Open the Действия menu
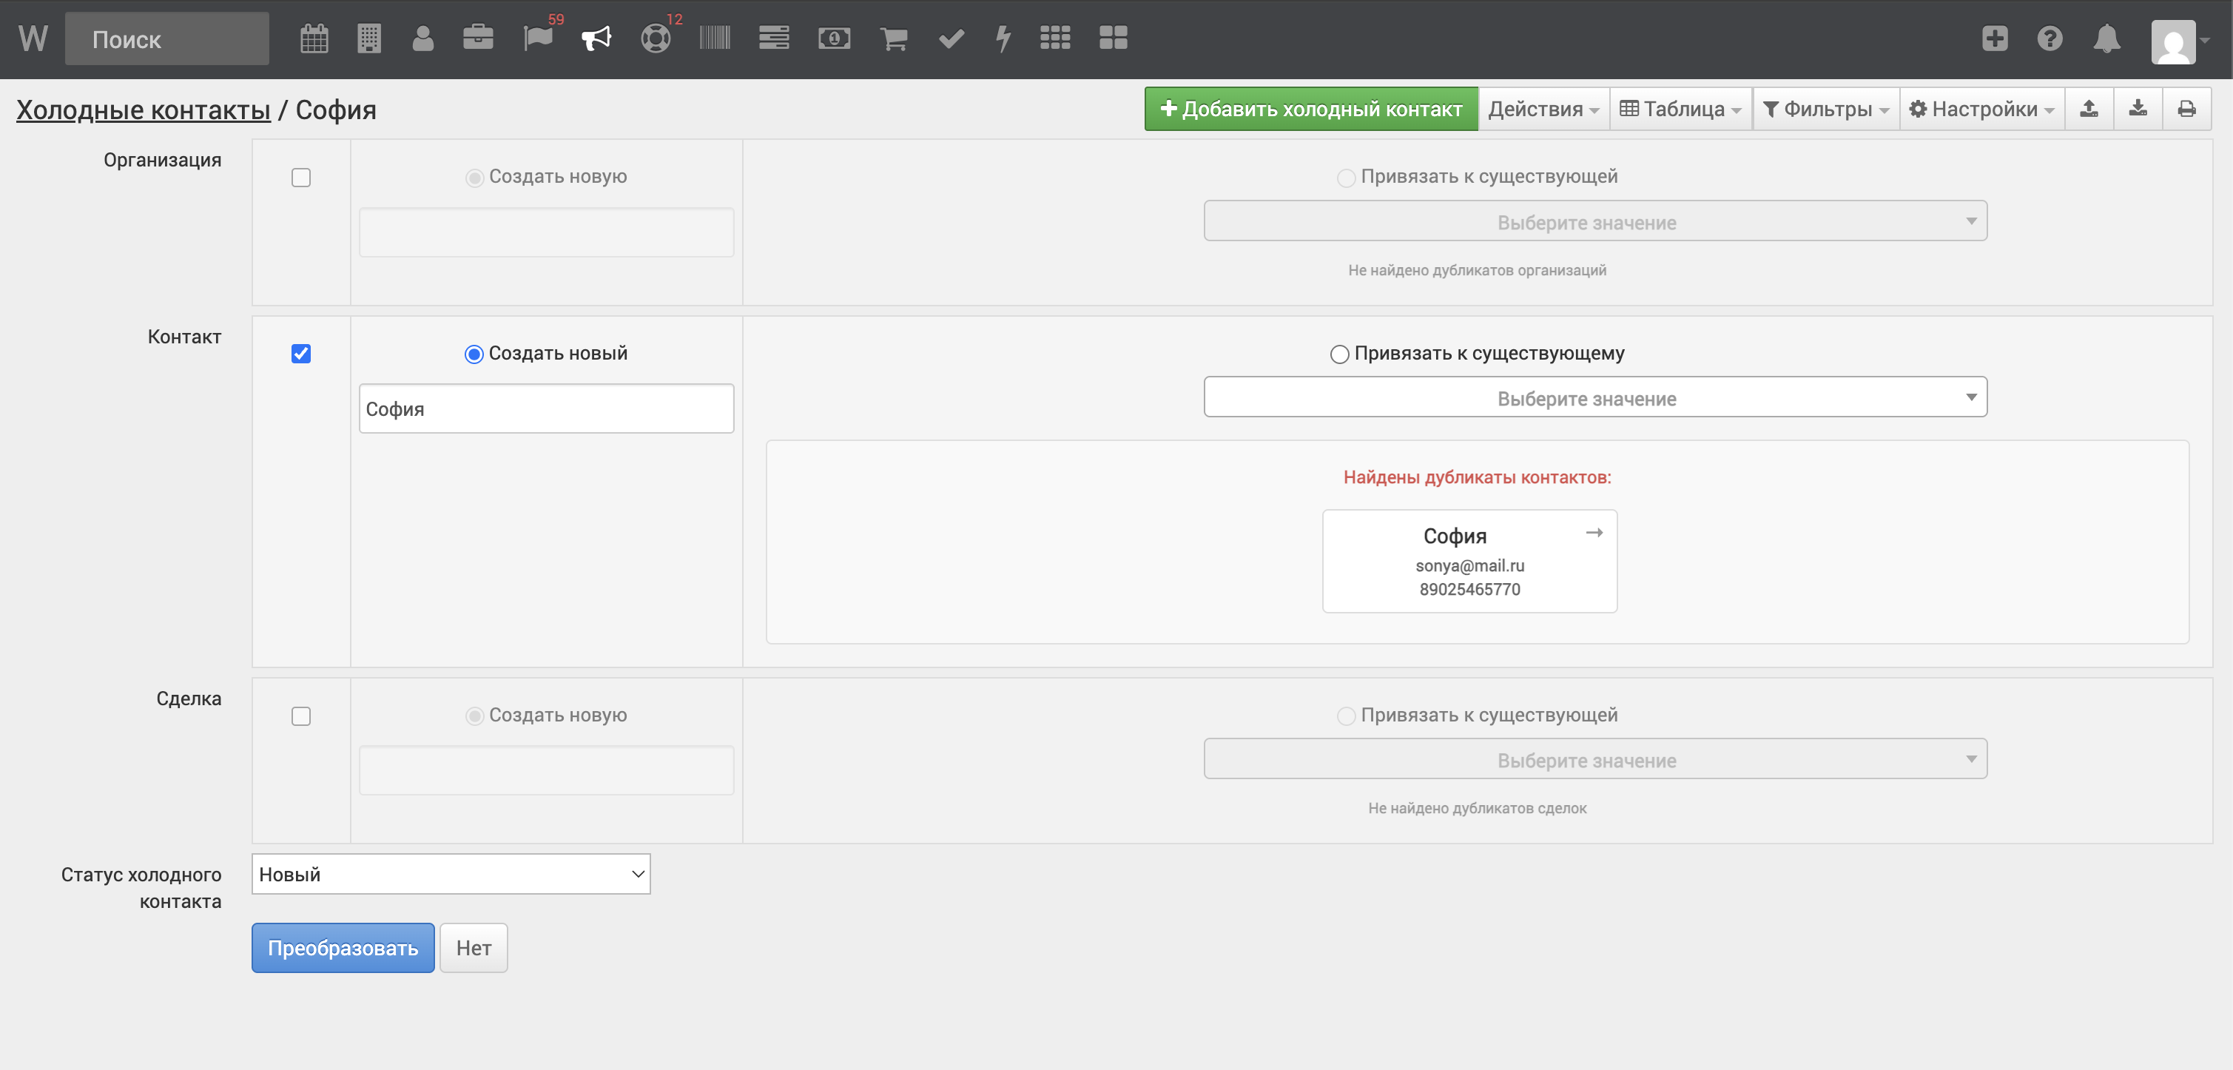The image size is (2233, 1070). pos(1543,110)
